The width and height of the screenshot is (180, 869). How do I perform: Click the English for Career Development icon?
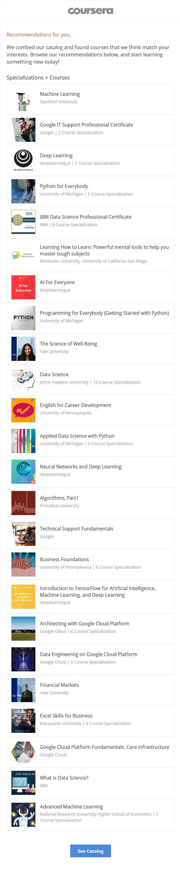click(x=23, y=410)
